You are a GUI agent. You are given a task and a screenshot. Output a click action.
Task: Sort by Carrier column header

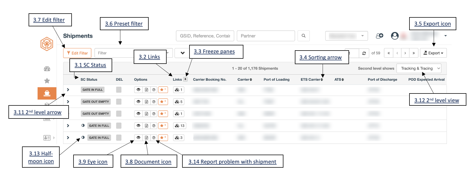[x=245, y=80]
